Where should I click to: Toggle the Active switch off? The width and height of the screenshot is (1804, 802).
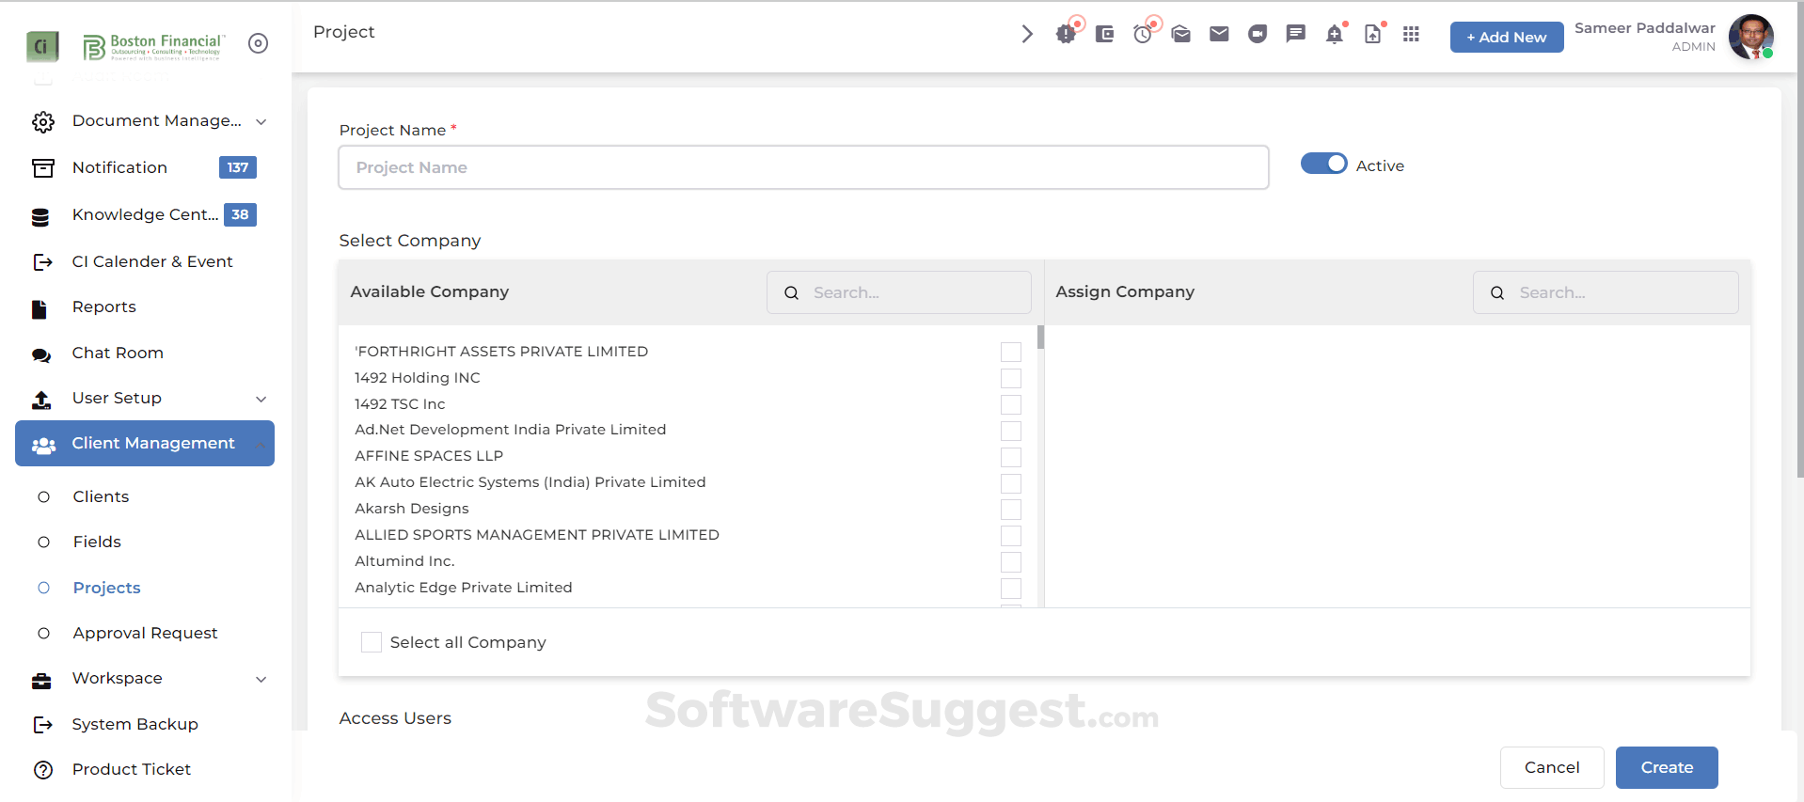pos(1323,164)
